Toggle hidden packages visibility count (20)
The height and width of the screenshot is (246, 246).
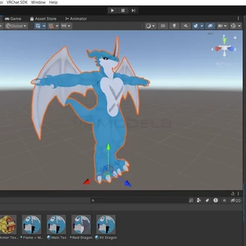[x=235, y=200]
